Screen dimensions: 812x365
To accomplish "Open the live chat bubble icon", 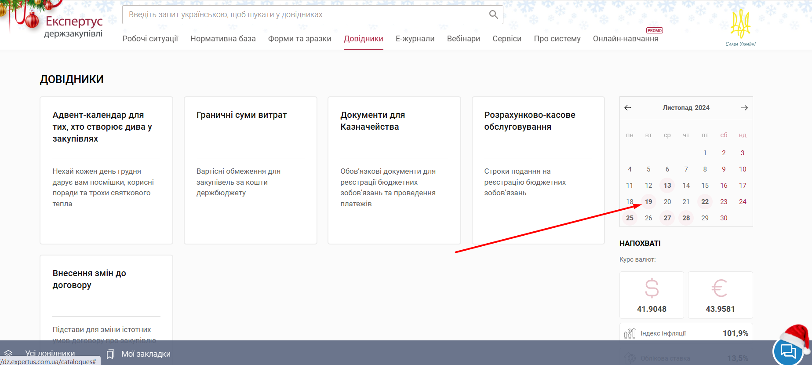I will pos(787,351).
